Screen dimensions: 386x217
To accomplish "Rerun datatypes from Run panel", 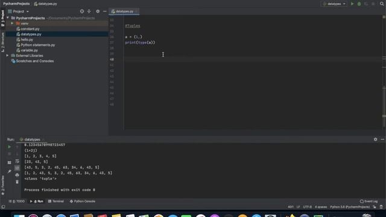I will [x=10, y=147].
